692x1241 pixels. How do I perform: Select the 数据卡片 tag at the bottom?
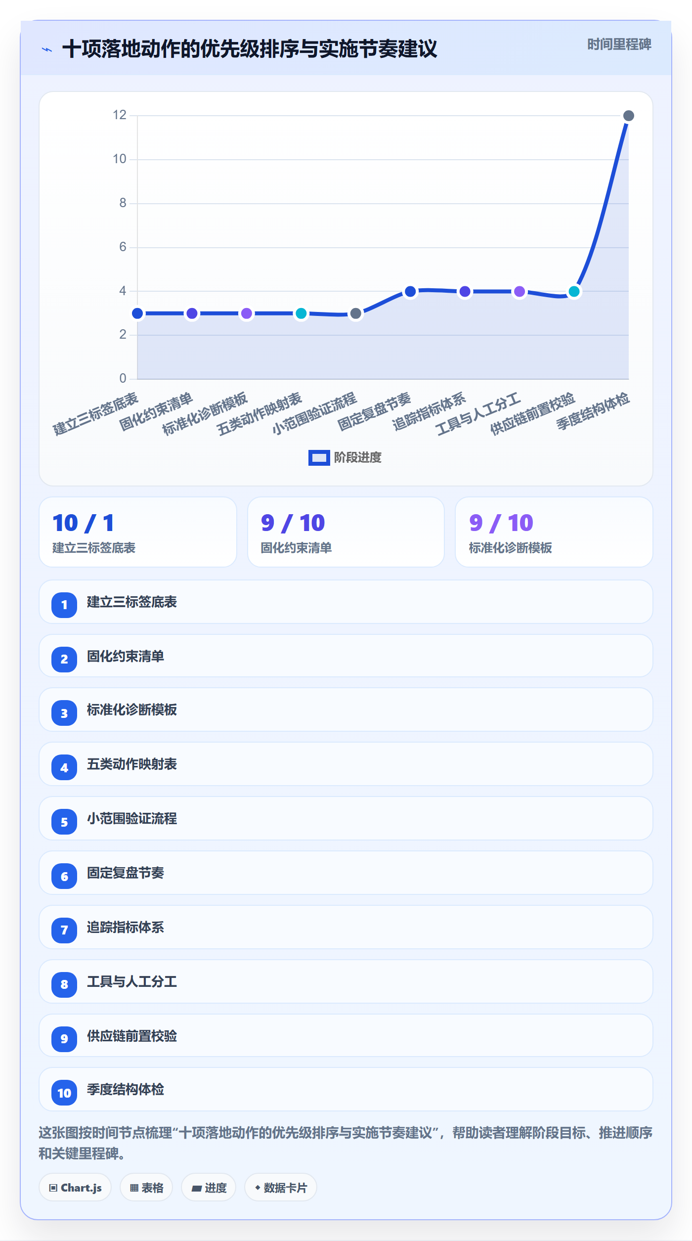point(280,1188)
